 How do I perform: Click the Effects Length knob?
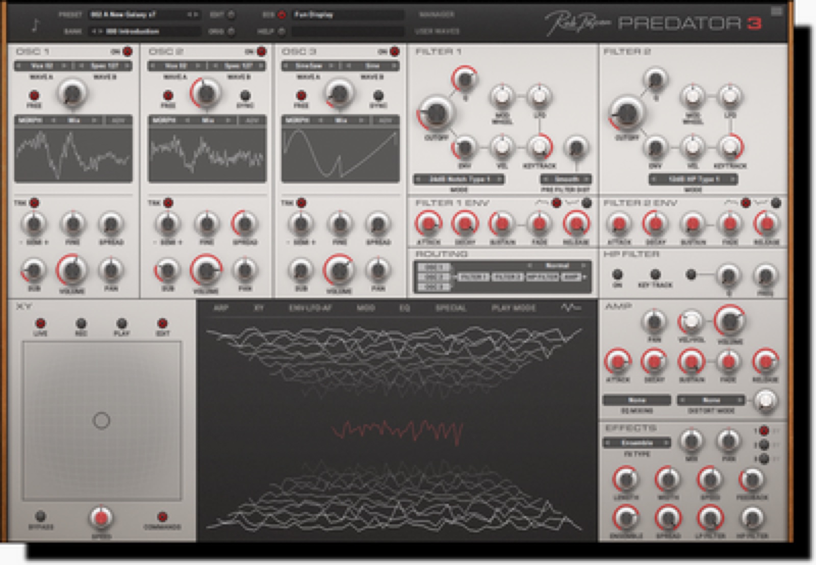(626, 480)
